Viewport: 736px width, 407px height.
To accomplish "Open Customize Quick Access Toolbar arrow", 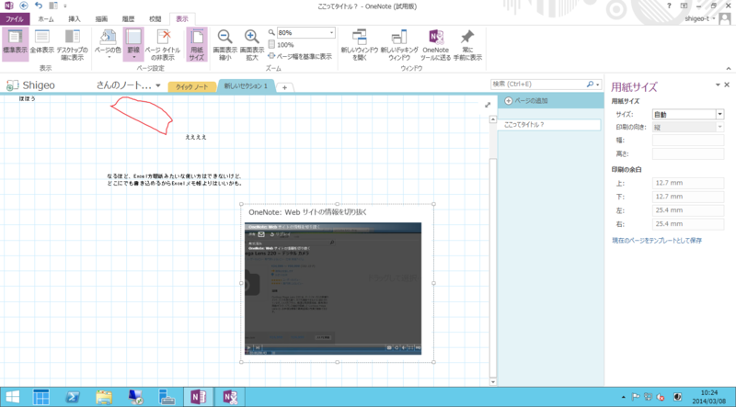I will [x=64, y=6].
